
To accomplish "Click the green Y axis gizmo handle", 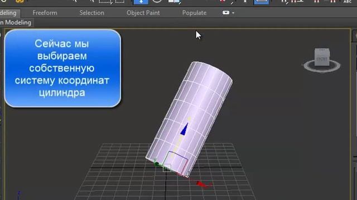I will (156, 163).
